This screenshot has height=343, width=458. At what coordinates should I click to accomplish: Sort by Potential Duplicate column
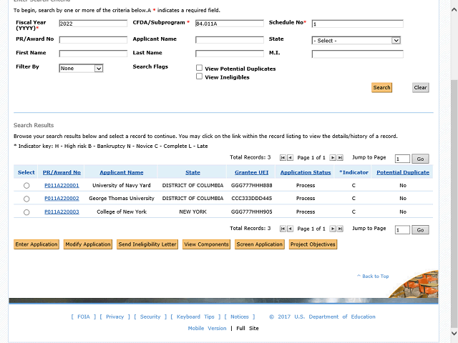403,172
